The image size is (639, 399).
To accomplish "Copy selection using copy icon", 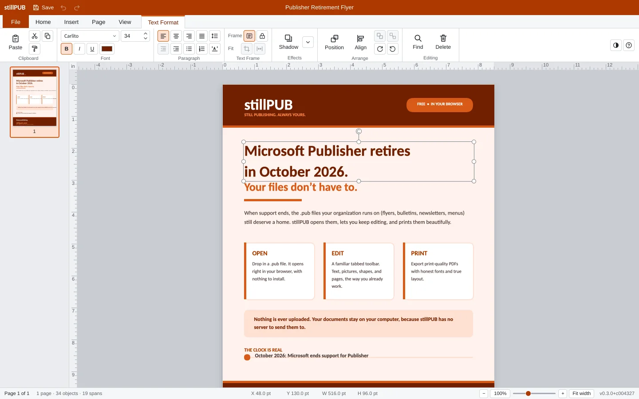I will coord(47,36).
